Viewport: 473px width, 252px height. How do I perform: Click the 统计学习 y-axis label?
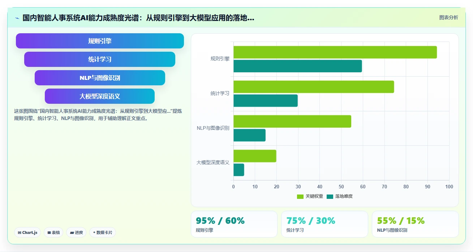pyautogui.click(x=220, y=93)
